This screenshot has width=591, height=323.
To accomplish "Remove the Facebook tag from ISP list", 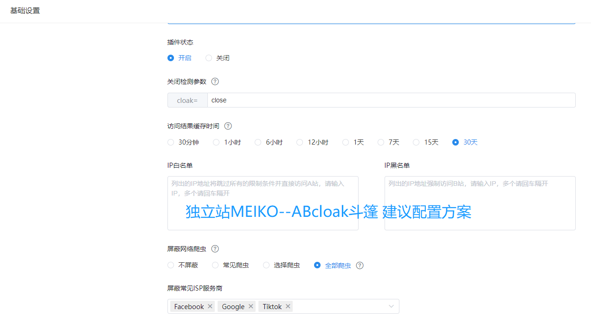I will [x=210, y=306].
